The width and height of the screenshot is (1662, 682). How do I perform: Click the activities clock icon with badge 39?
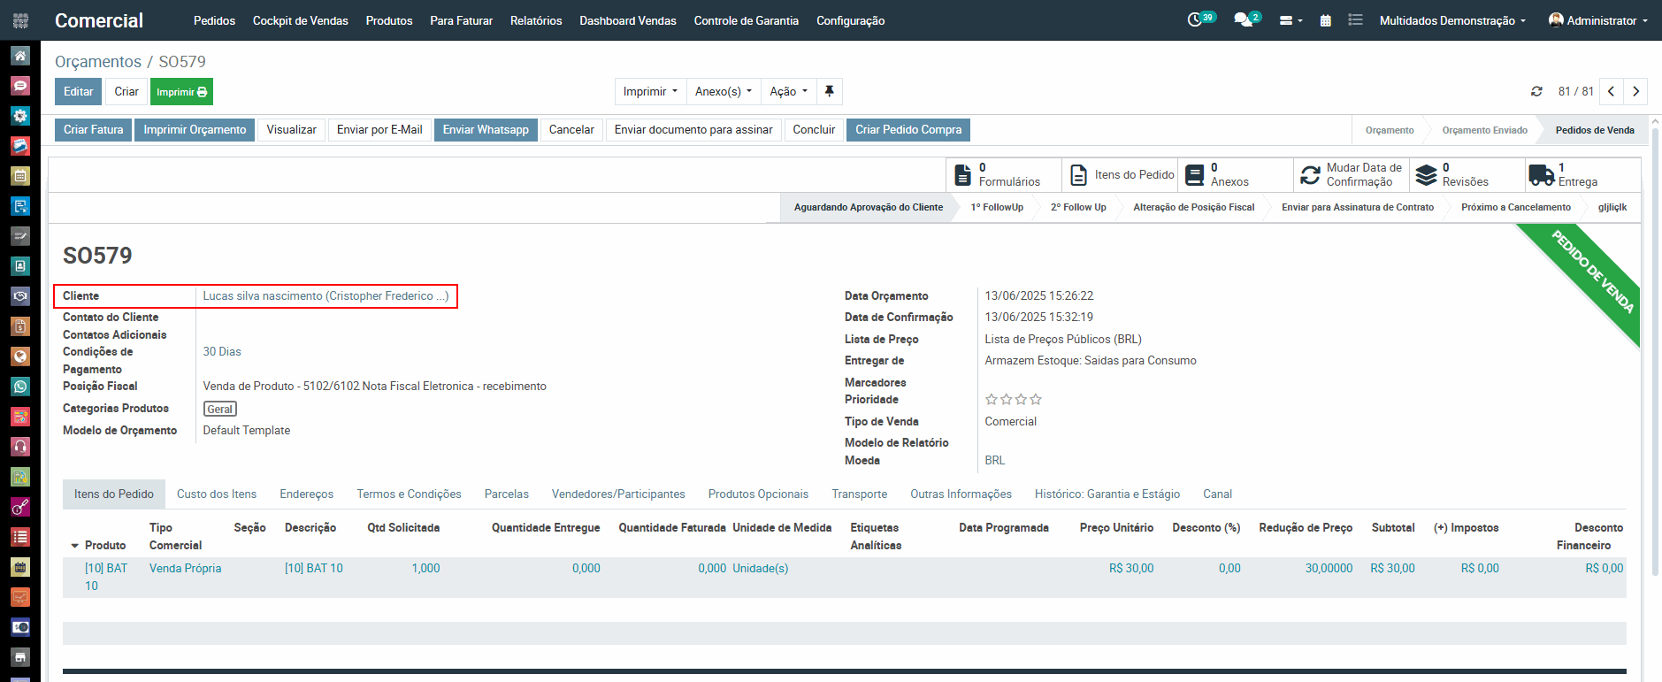1196,19
